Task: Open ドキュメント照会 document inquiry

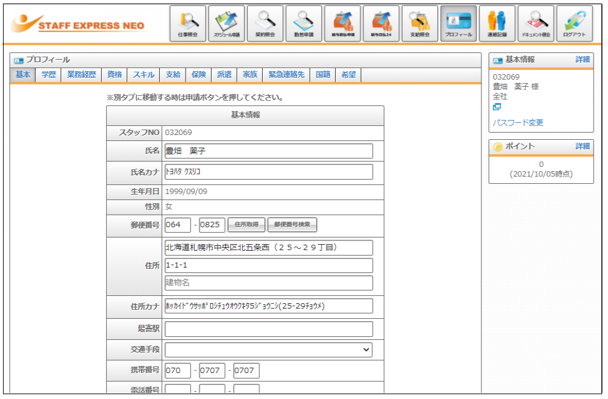Action: click(x=535, y=24)
